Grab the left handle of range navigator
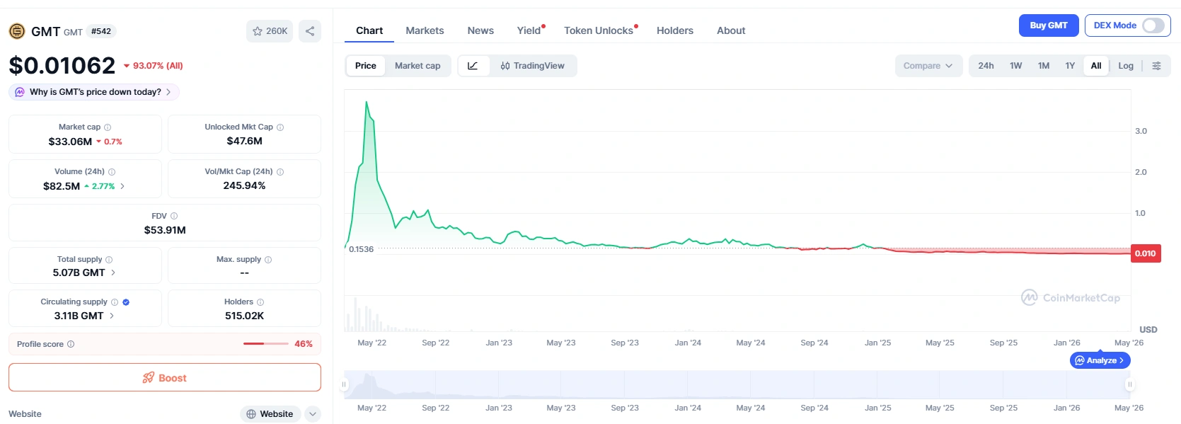The image size is (1181, 424). [344, 384]
